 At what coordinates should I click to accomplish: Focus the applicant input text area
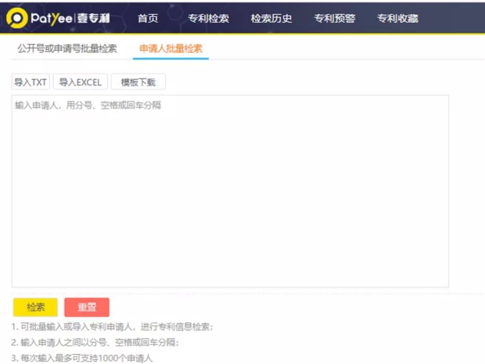click(x=230, y=192)
